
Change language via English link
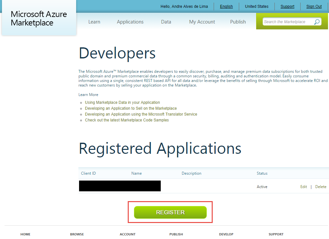(x=226, y=7)
